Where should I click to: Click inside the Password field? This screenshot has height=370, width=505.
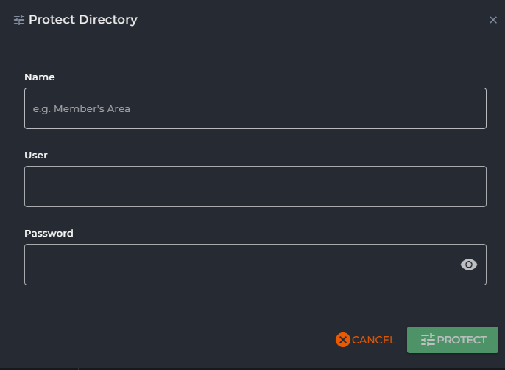[x=236, y=265]
